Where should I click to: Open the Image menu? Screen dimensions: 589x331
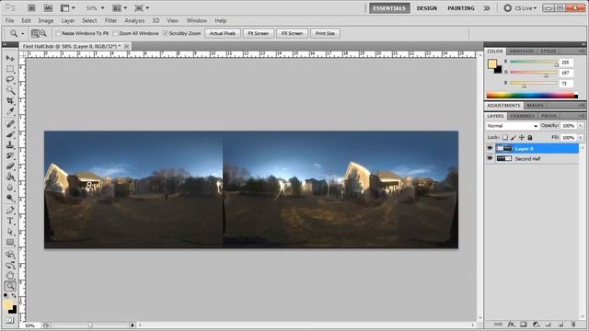pyautogui.click(x=46, y=20)
